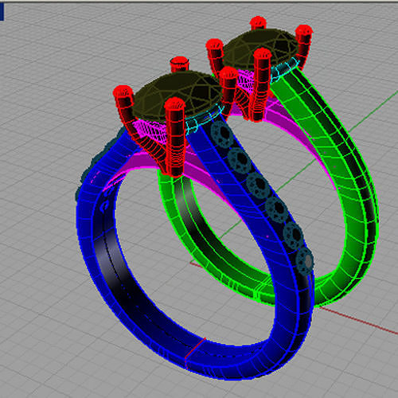The width and height of the screenshot is (398, 398).
Task: Click the dark gemstone on green ring
Action: pos(261,48)
